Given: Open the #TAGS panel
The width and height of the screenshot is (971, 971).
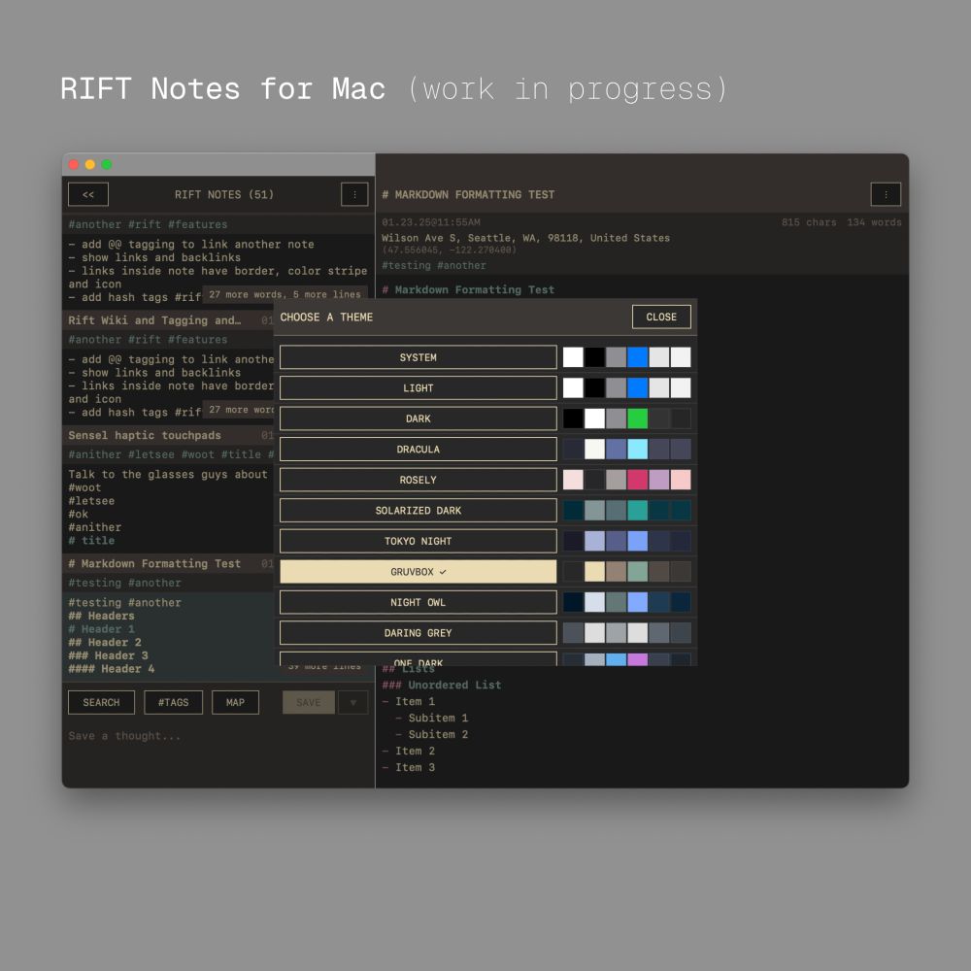Looking at the screenshot, I should 174,702.
